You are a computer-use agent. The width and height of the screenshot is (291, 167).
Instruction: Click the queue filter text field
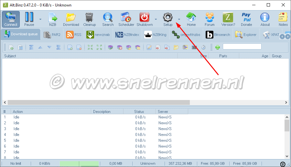(x=242, y=46)
